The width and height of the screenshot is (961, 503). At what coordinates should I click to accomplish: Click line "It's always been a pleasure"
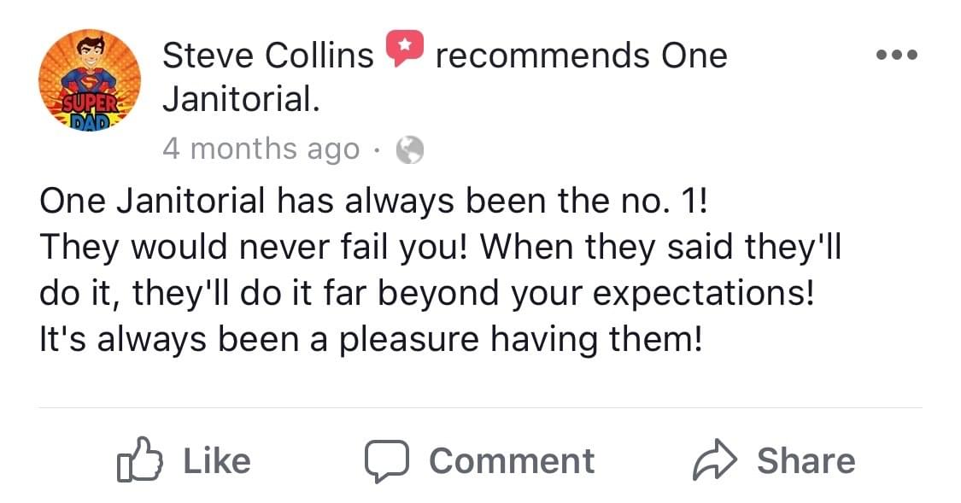[372, 340]
